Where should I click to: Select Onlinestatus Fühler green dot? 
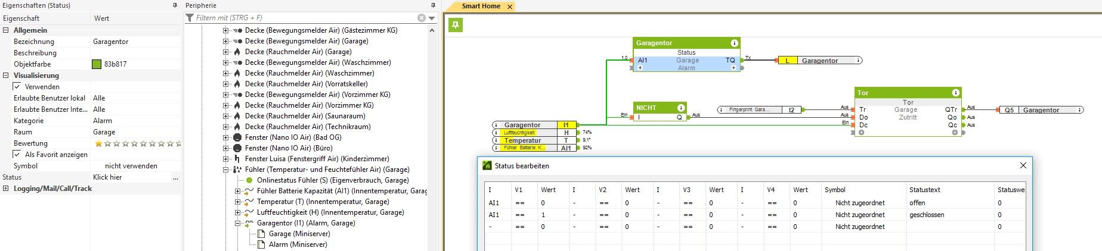(x=249, y=180)
